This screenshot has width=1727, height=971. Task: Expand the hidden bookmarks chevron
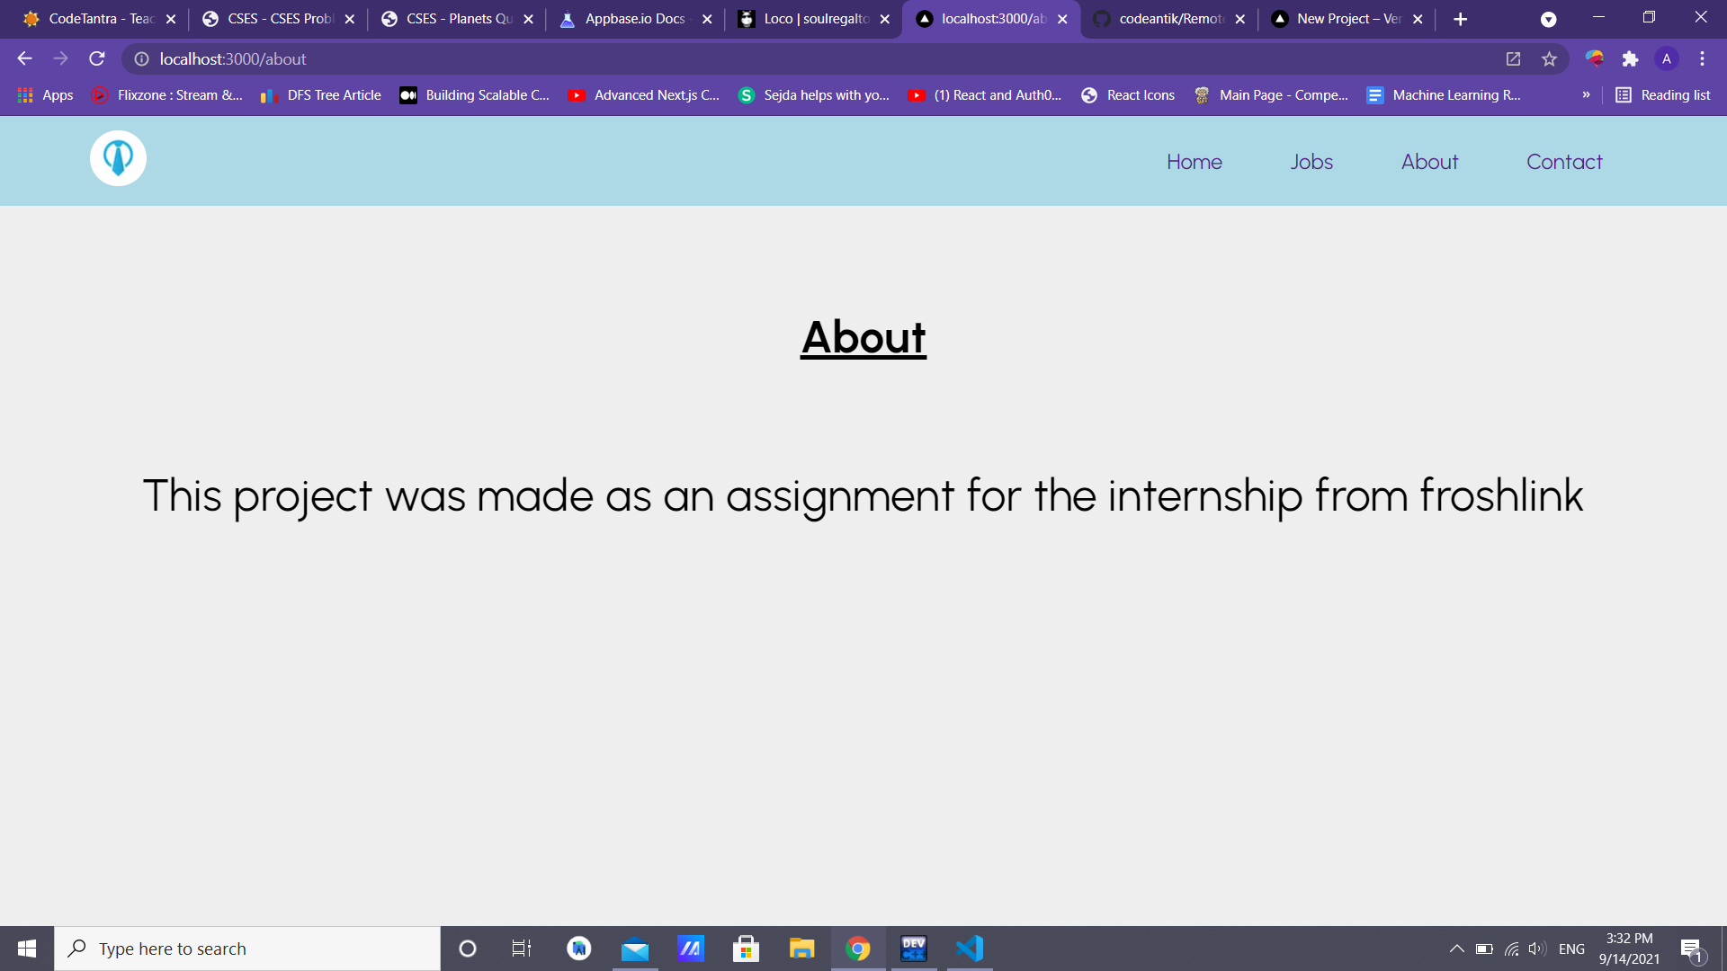[1586, 95]
